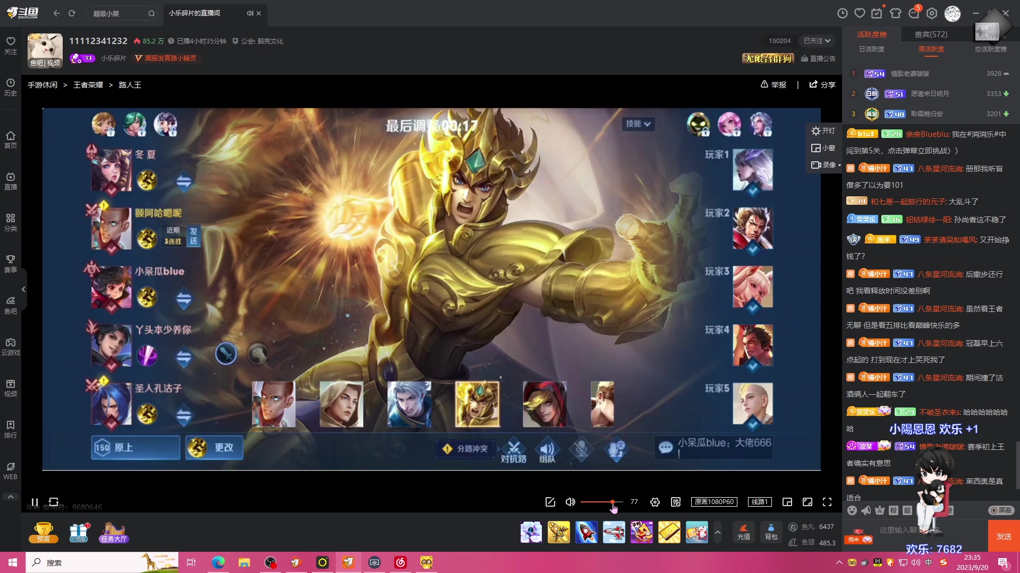Select 总活跃度榜 sub-tab

pos(991,49)
